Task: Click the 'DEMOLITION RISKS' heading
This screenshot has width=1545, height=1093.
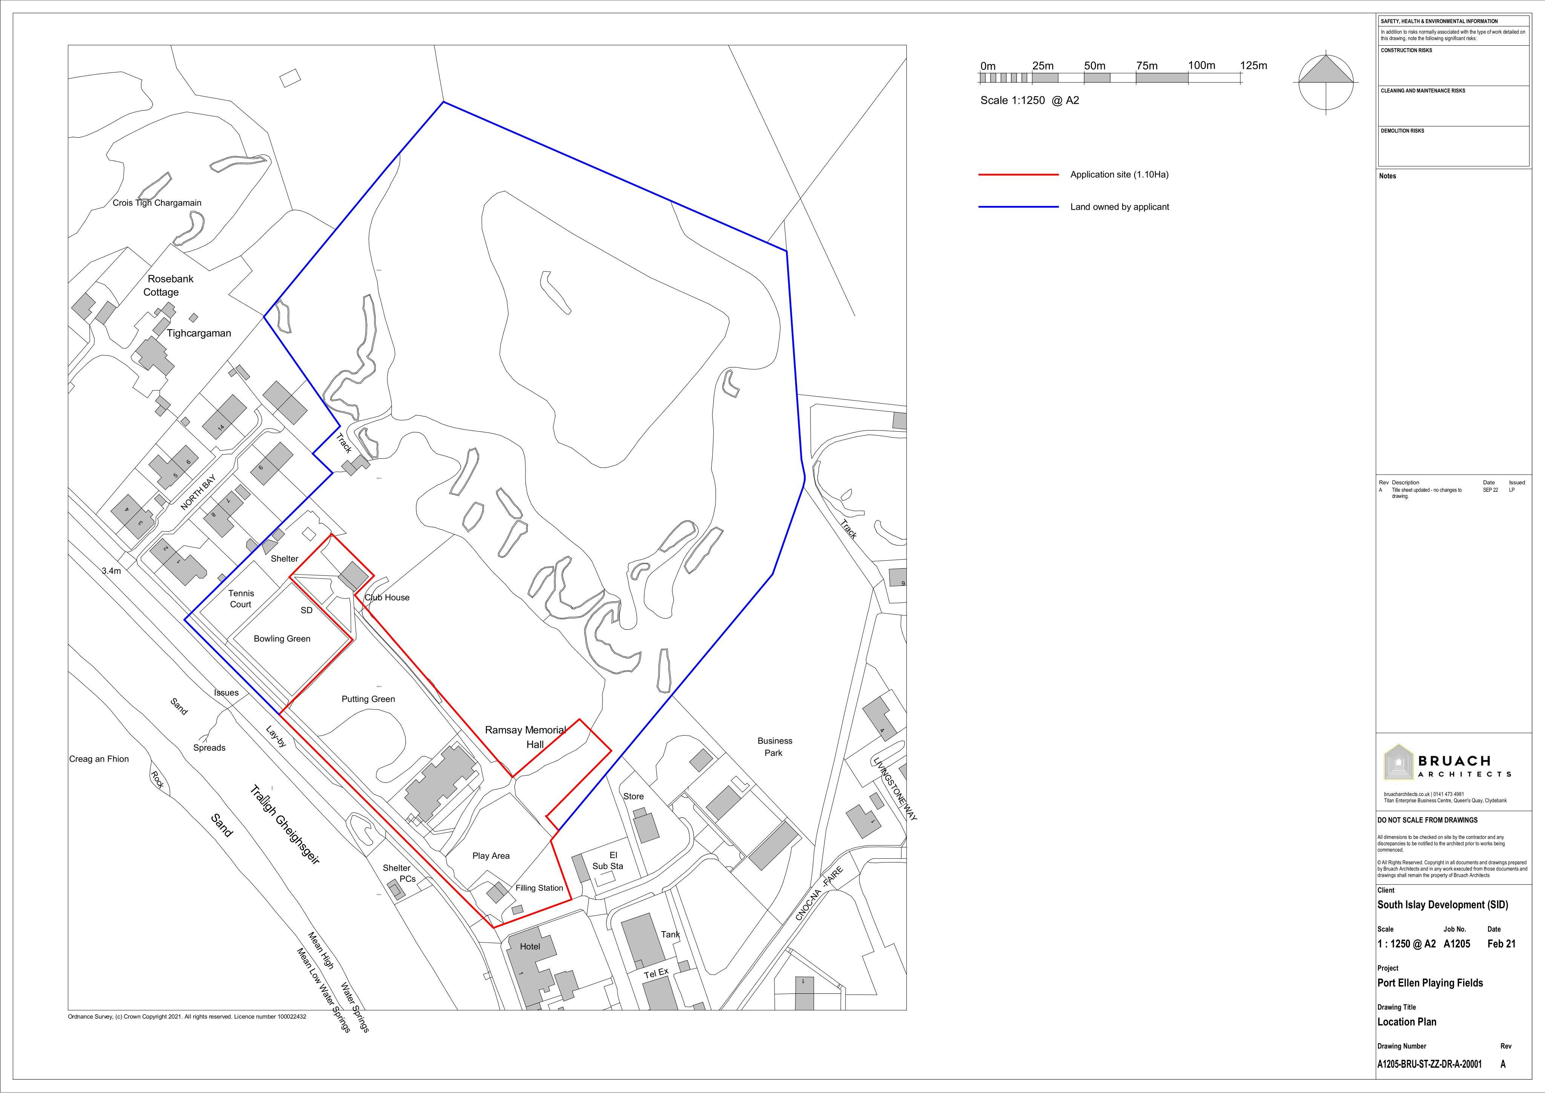Action: [x=1402, y=131]
